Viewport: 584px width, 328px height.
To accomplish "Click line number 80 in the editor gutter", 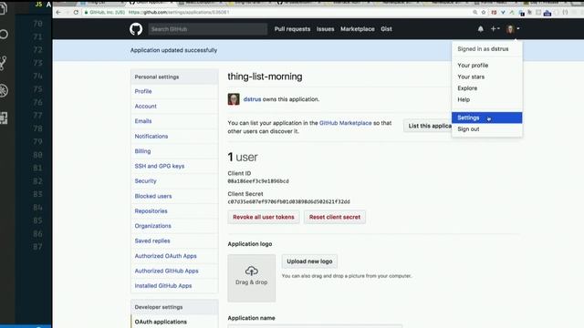I will tap(37, 155).
